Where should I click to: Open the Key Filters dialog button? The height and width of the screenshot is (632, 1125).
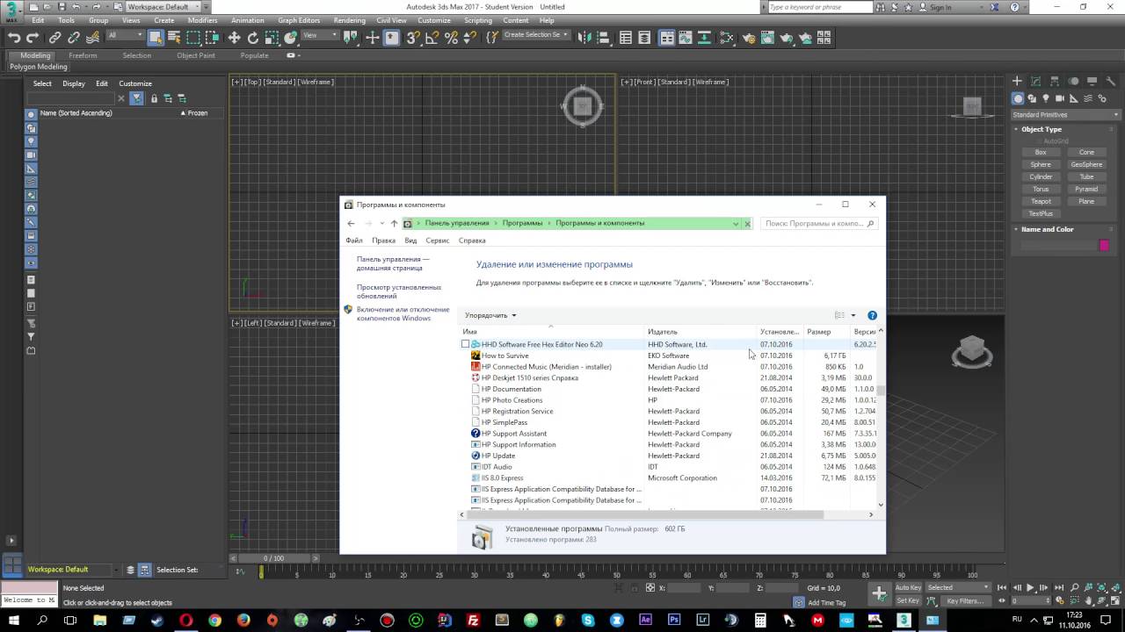click(x=964, y=601)
